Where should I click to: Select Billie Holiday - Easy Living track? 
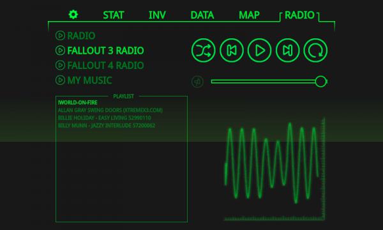(x=104, y=118)
